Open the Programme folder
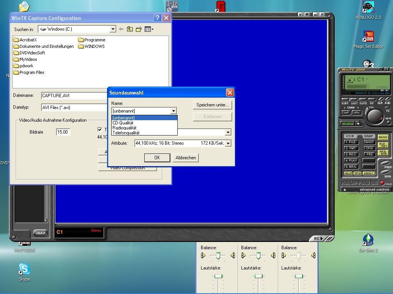 (92, 40)
